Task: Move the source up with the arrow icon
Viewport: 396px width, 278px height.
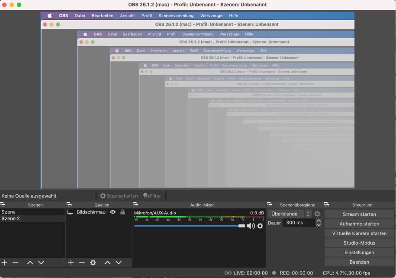Action: point(107,262)
